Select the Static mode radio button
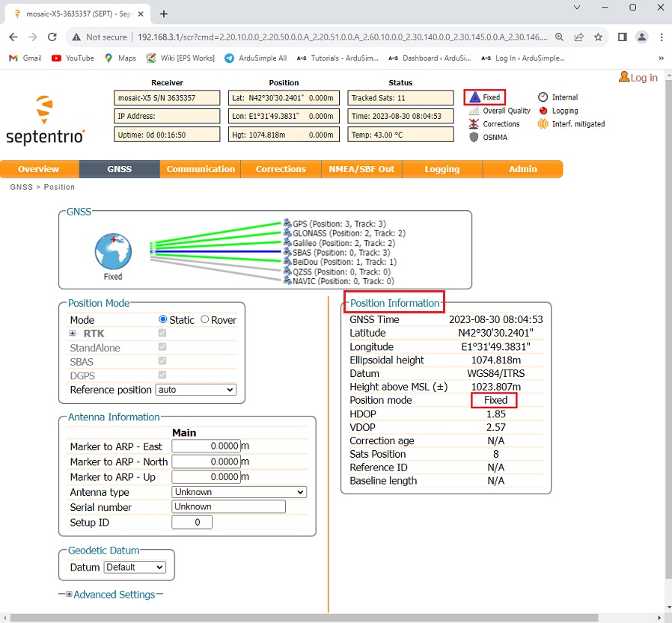This screenshot has width=672, height=623. pyautogui.click(x=163, y=319)
